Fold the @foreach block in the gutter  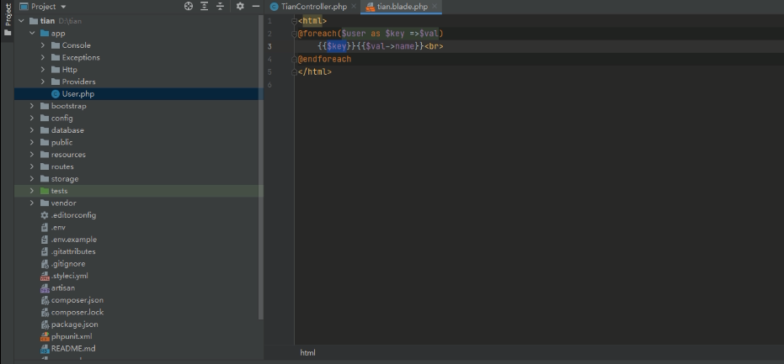pos(295,34)
